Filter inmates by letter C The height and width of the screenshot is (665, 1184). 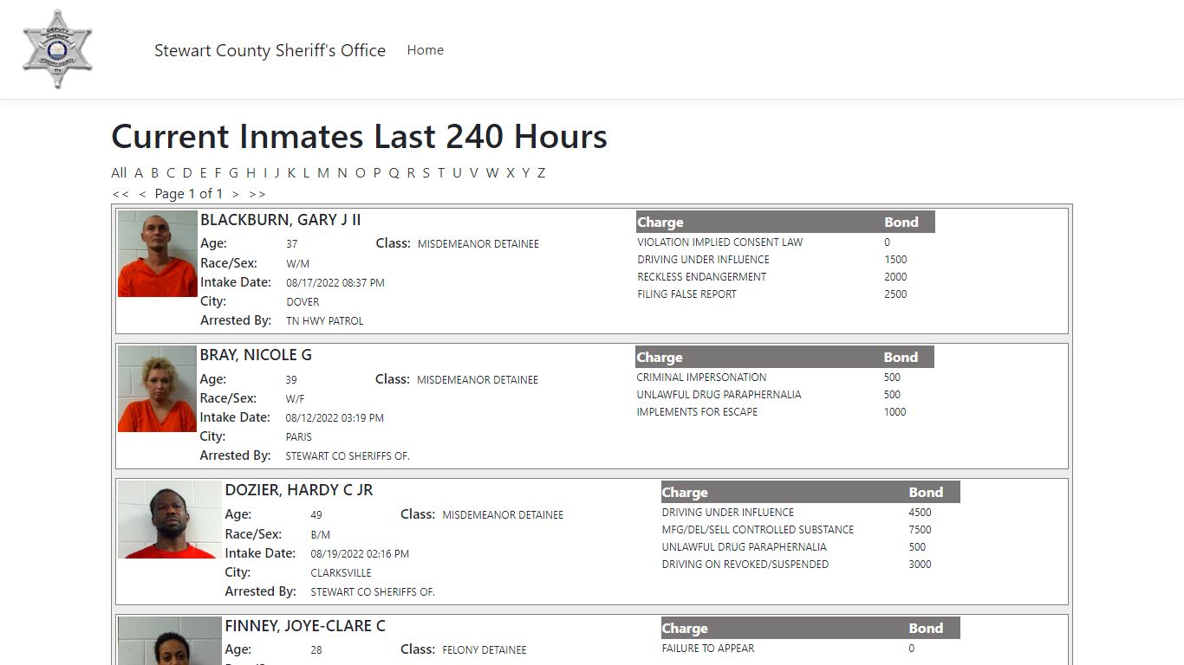pyautogui.click(x=171, y=172)
